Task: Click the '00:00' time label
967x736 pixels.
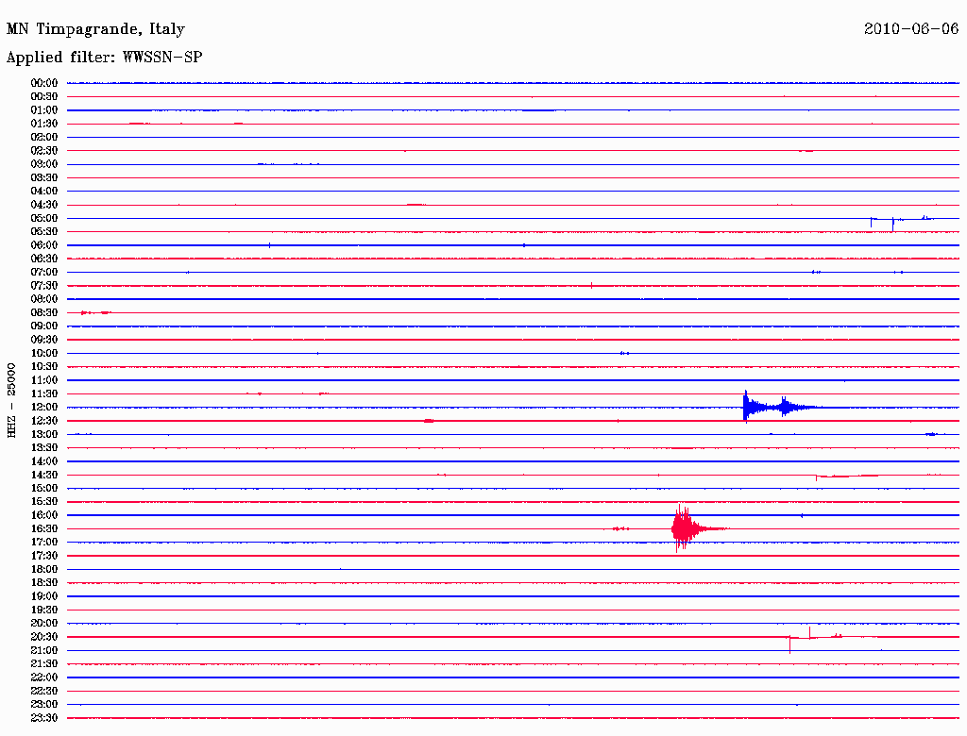Action: [x=44, y=83]
